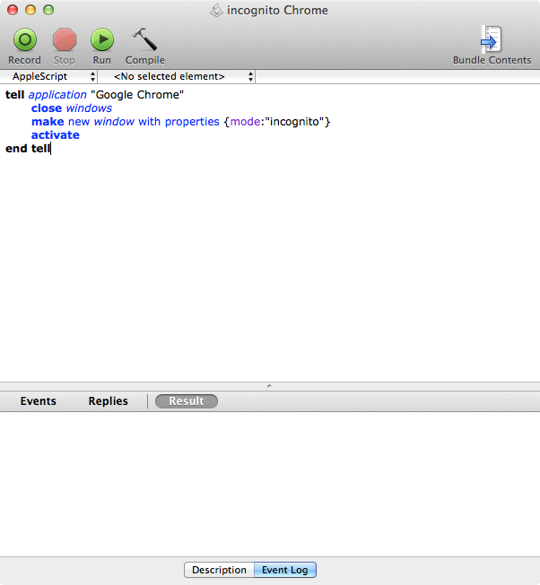Click the "make" keyword in script

(x=48, y=122)
